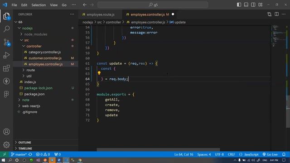290x163 pixels.
Task: Click the command center search field
Action: (153, 5)
